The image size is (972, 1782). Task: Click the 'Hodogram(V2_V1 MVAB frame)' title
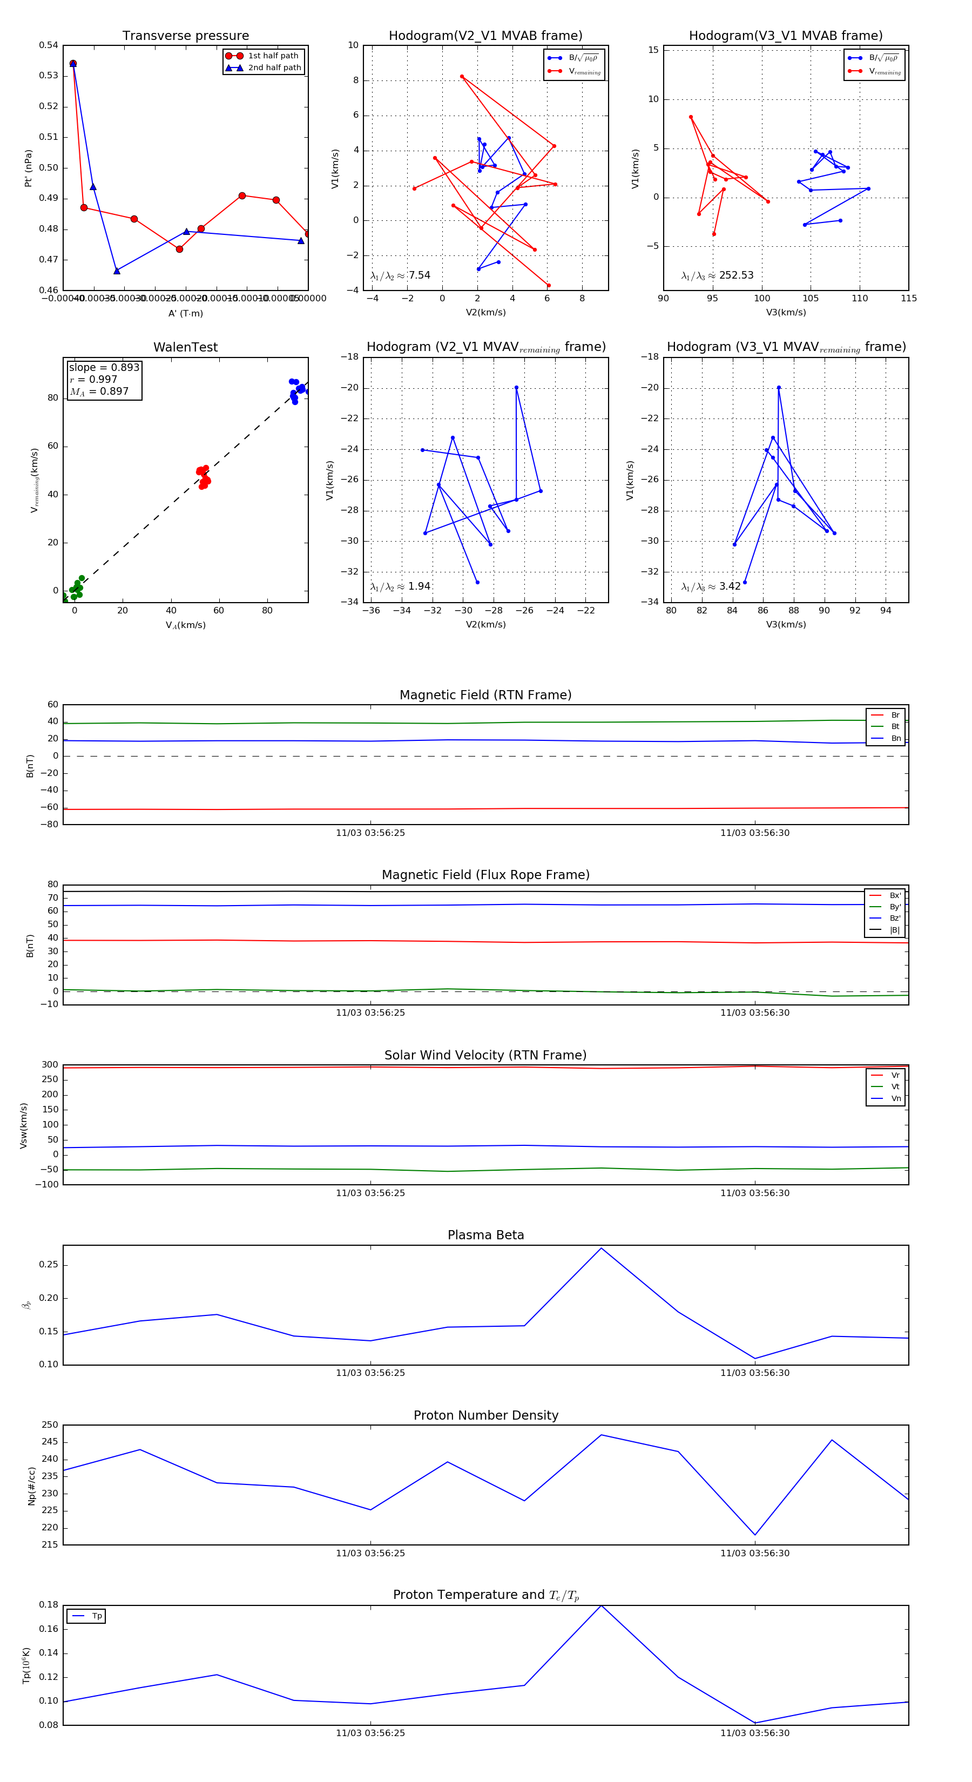click(485, 36)
